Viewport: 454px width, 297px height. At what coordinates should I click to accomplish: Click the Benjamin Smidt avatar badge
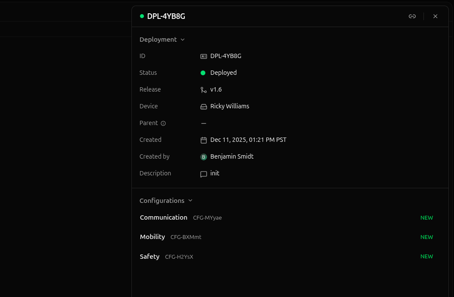pyautogui.click(x=204, y=157)
